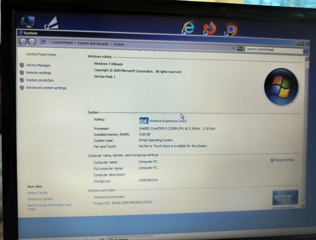
Task: Open address bar history dropdown arrow
Action: pos(233,48)
